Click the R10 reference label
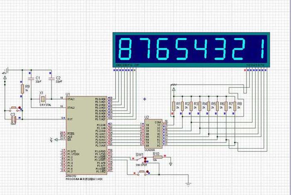Screen dimensions: 291x195 tap(156, 154)
